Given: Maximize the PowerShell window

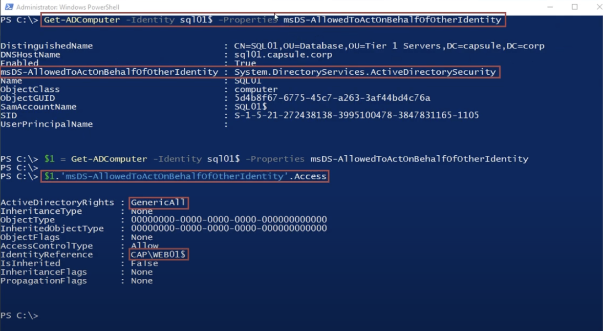Looking at the screenshot, I should [575, 7].
